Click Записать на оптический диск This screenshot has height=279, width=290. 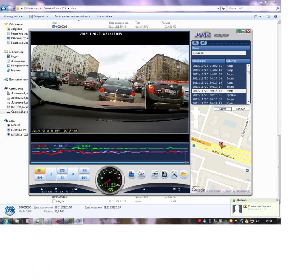pos(72,16)
